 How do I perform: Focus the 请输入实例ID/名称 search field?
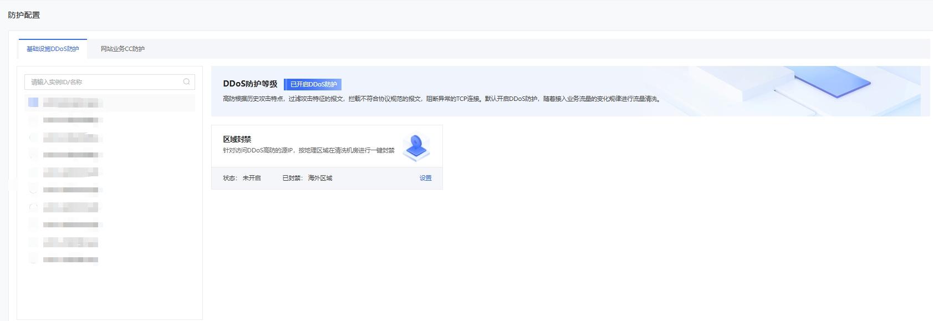coord(105,82)
